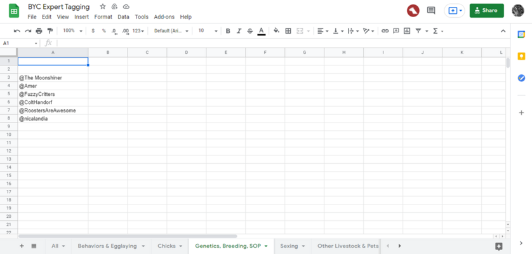Click the Present to meeting button
The height and width of the screenshot is (254, 532).
pyautogui.click(x=454, y=11)
